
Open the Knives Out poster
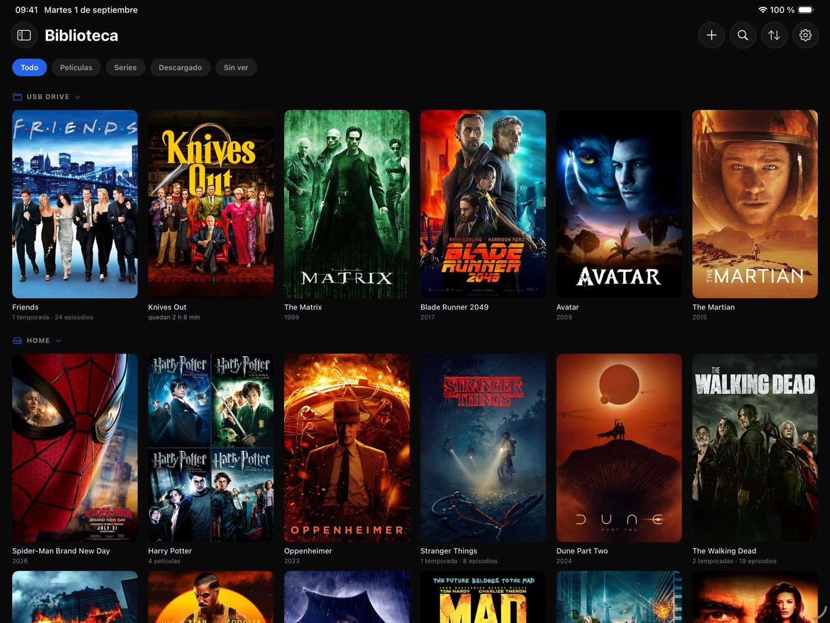coord(211,204)
